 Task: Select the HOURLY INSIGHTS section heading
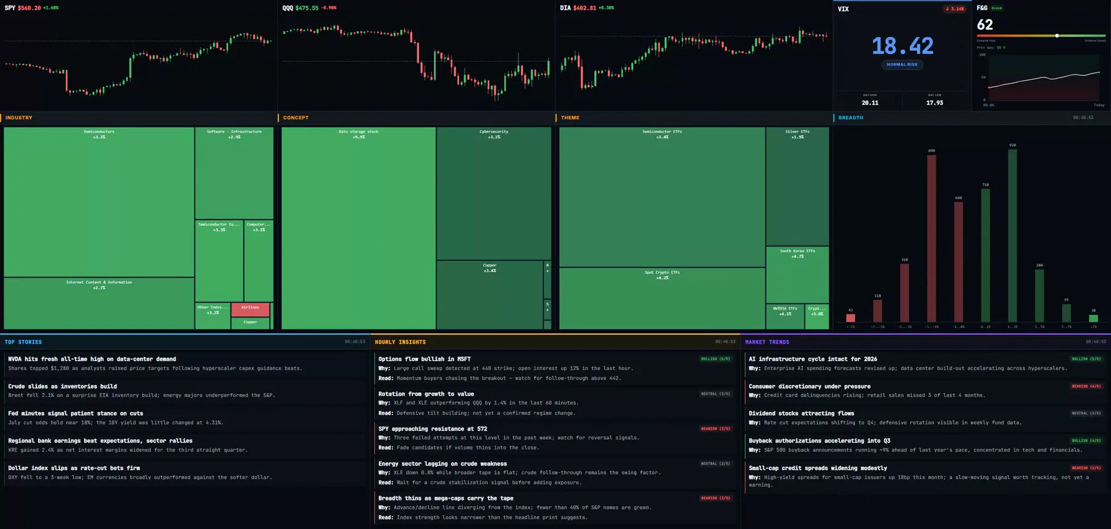point(400,342)
